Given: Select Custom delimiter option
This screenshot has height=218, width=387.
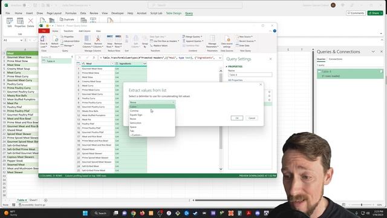Looking at the screenshot, I should [152, 135].
